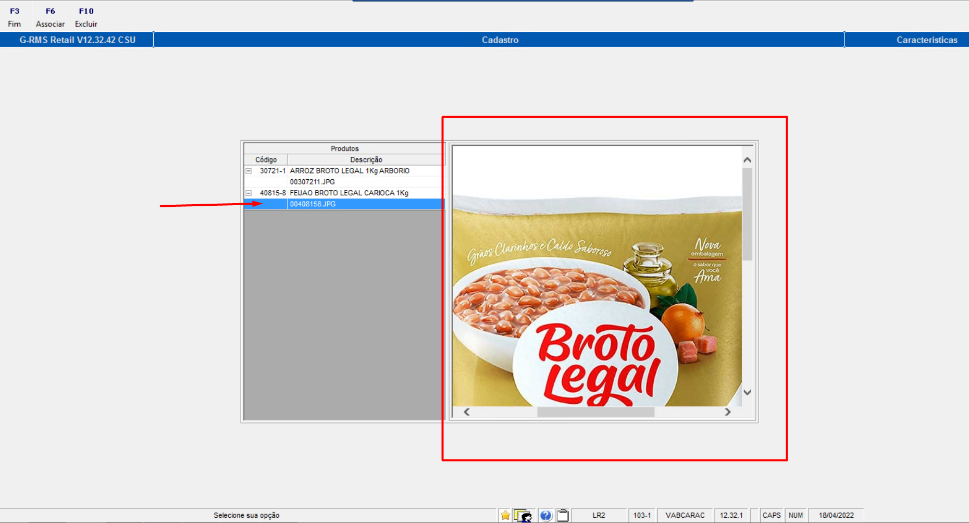This screenshot has height=523, width=969.
Task: Click the 'Selecione sua opção' status message
Action: (246, 515)
